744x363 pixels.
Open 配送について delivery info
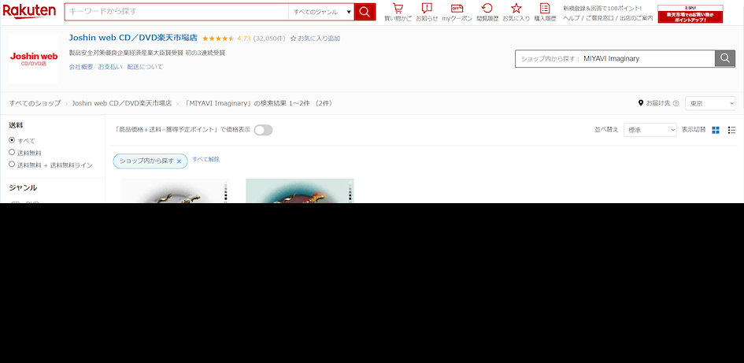[145, 67]
